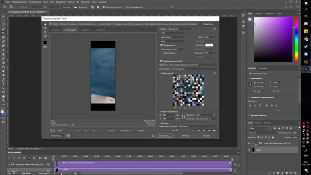This screenshot has height=175, width=311.
Task: Switch to Оптимизация tab
Action: coord(70,30)
